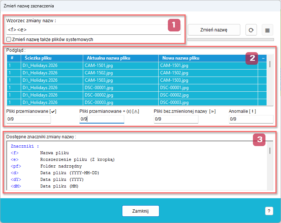Screen dimensions: 281x223
Task: Select current name cell DSC-00003.jpg
Action: (121, 102)
